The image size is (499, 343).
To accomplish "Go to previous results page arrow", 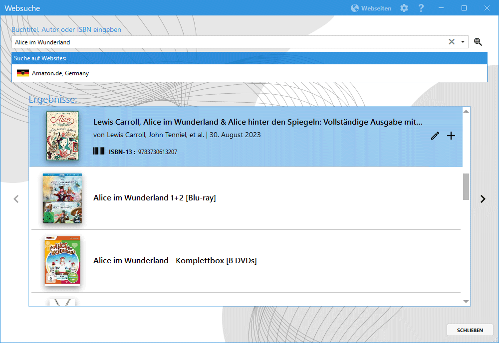I will (x=16, y=199).
